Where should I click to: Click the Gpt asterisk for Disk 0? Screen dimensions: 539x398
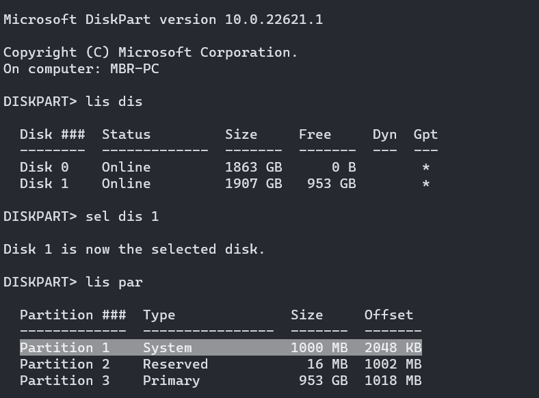click(x=425, y=168)
